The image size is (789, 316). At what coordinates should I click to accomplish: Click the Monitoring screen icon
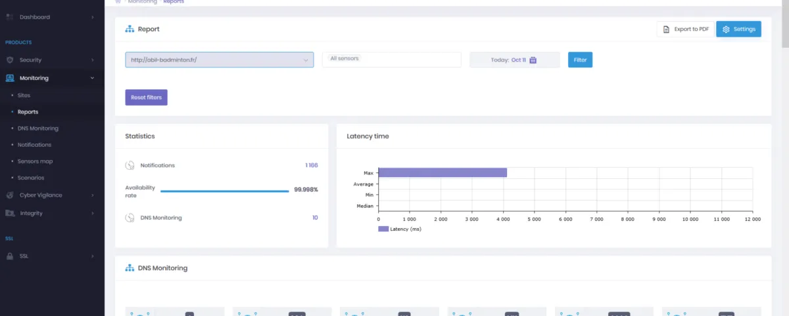click(10, 78)
